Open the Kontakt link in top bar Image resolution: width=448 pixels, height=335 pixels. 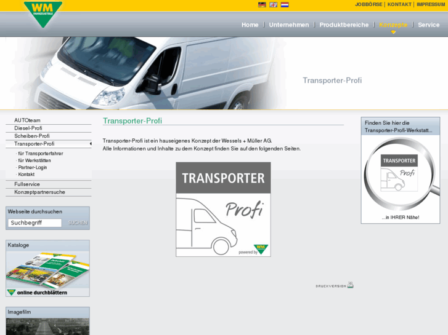pyautogui.click(x=399, y=4)
